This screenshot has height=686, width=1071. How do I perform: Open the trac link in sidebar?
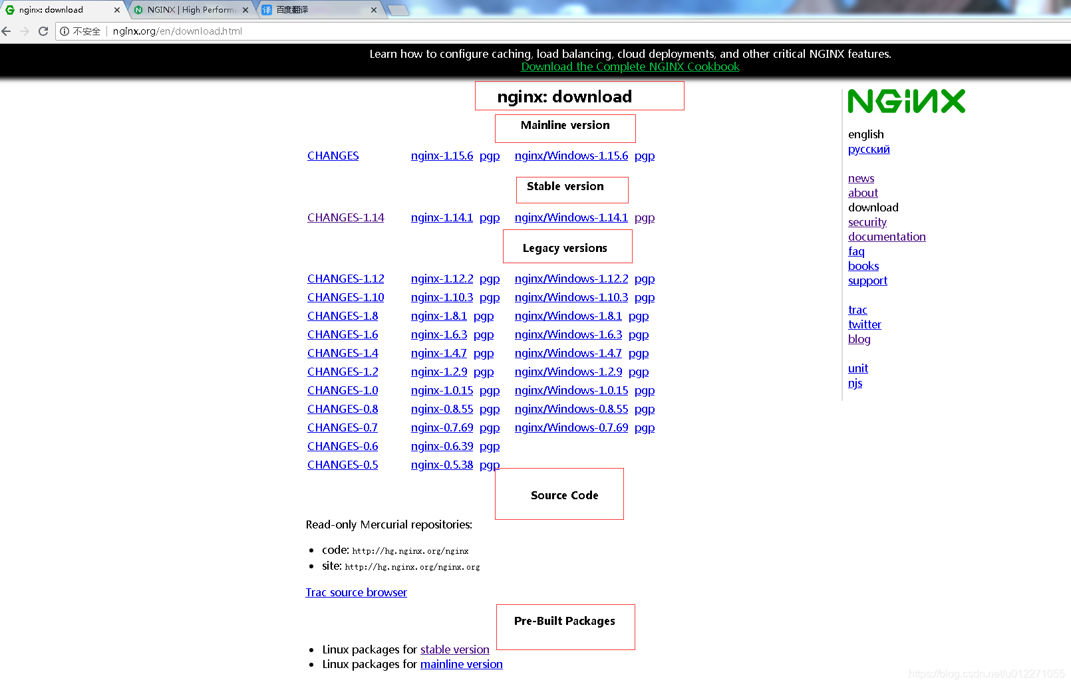click(x=857, y=310)
